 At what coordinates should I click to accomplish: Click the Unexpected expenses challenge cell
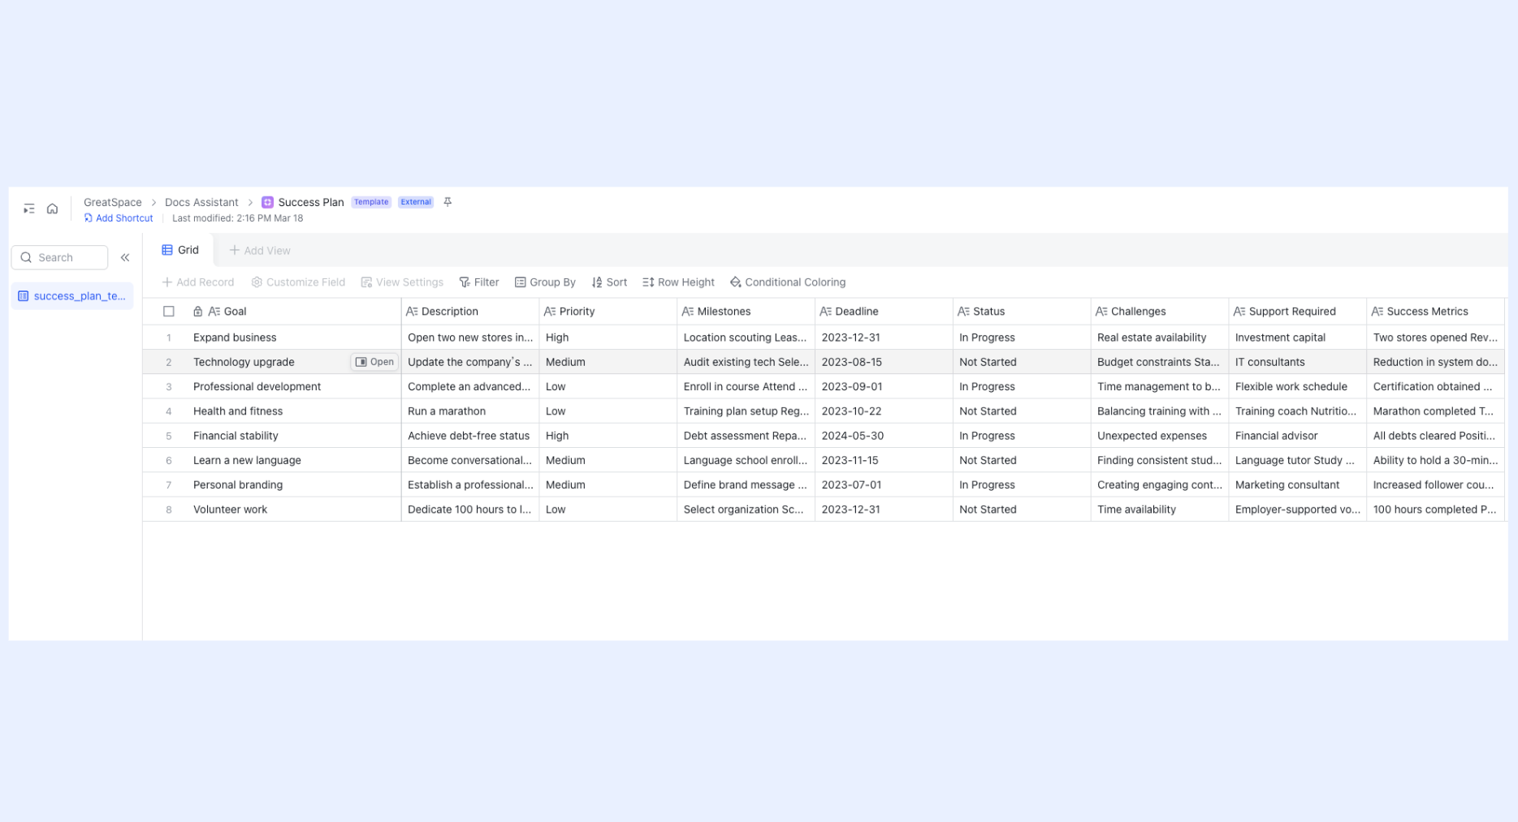(1160, 436)
